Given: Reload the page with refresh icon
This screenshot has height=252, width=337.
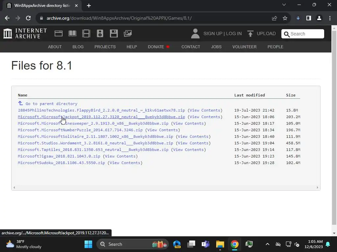Looking at the screenshot, I should click(28, 18).
